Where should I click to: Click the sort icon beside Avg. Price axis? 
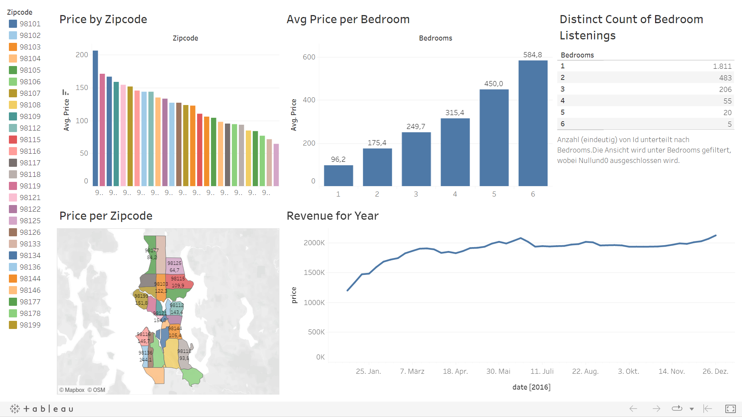click(65, 92)
